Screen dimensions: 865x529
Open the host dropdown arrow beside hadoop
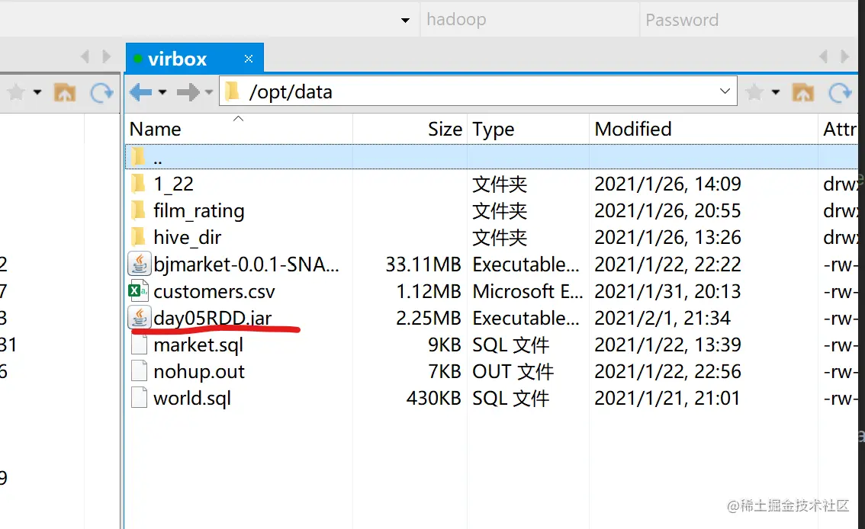point(406,21)
